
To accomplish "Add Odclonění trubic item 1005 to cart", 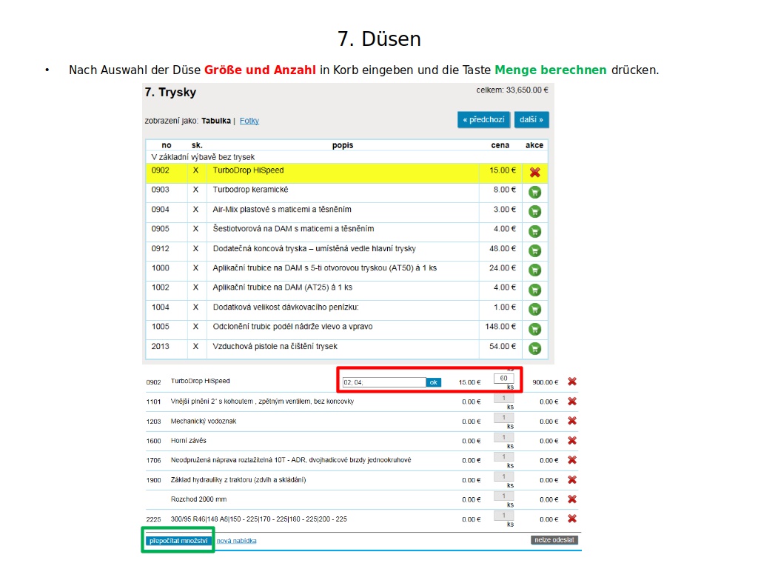I will [x=534, y=328].
